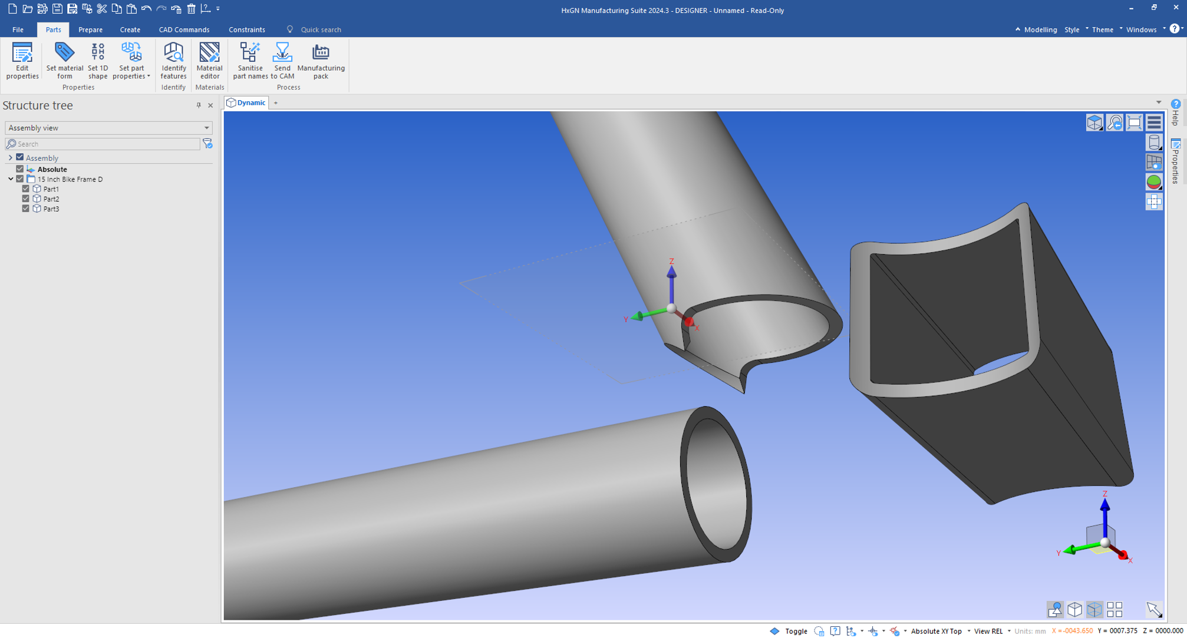Viewport: 1187px width, 638px height.
Task: Uncheck the Part1 checkbox
Action: pyautogui.click(x=26, y=189)
